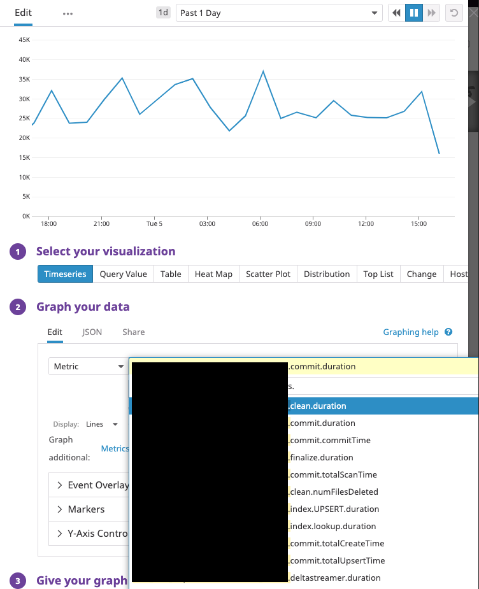
Task: Open the Graphing help link
Action: pos(411,332)
